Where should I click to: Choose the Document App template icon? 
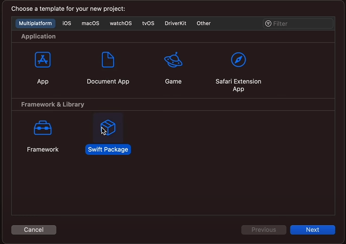pos(108,60)
